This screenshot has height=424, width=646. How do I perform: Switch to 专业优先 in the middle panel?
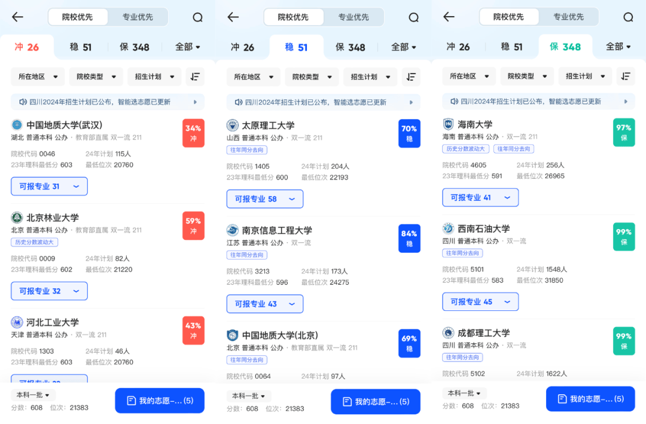354,17
